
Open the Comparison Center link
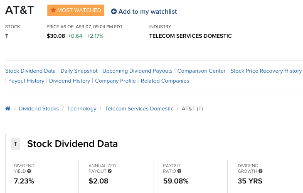coord(201,71)
